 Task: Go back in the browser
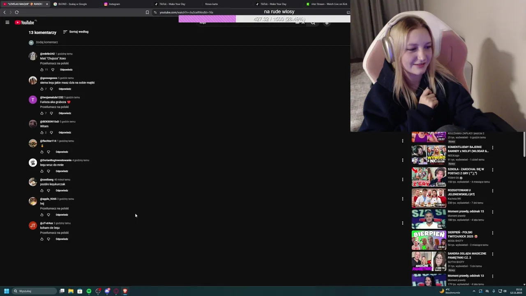pos(5,12)
